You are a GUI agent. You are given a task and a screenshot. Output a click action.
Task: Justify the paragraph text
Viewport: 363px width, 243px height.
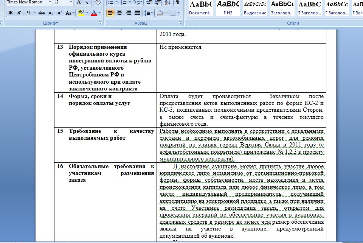137,13
